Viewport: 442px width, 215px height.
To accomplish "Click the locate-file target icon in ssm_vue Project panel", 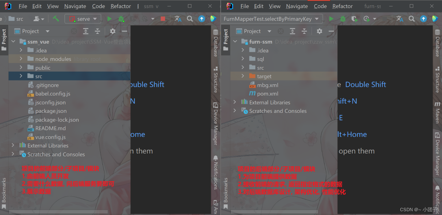I will (x=74, y=31).
